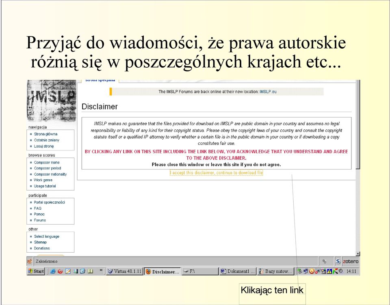Open the Sitemap page
The image size is (390, 305).
[x=40, y=242]
